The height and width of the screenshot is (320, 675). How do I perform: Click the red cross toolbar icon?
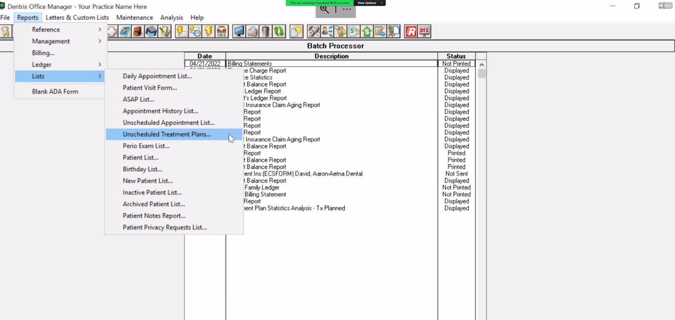[112, 32]
